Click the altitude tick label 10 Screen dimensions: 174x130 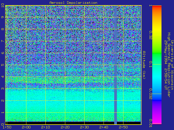click(x=2, y=5)
